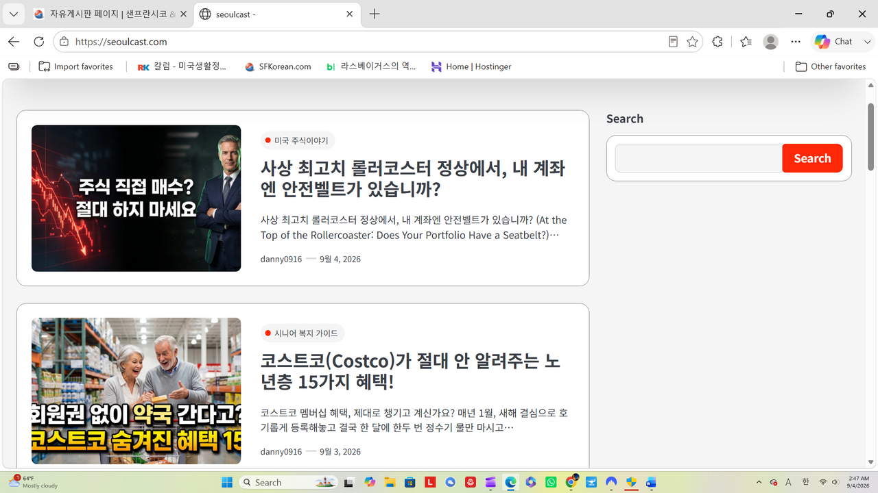The width and height of the screenshot is (878, 493).
Task: Show hidden system tray icons chevron
Action: (759, 482)
